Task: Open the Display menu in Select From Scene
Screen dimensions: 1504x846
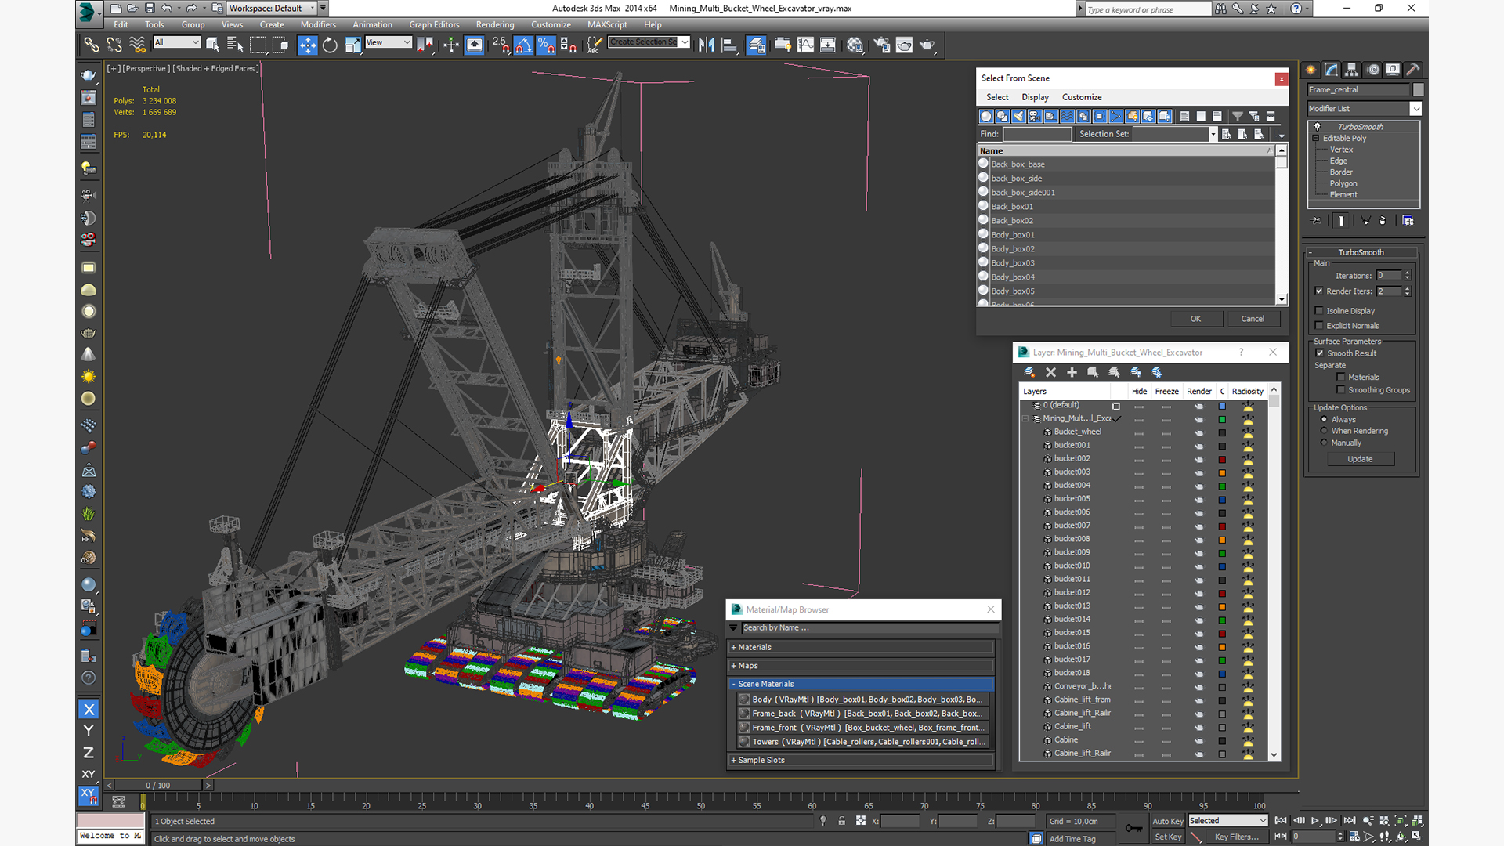Action: coord(1034,97)
